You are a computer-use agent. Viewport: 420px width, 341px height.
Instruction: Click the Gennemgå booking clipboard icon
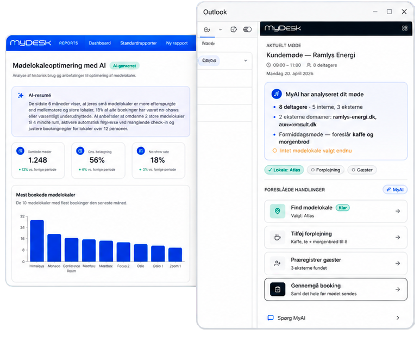(278, 289)
